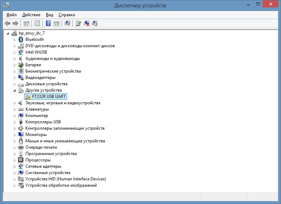Expand the Дисковые устройства category
The width and height of the screenshot is (281, 204).
coord(14,84)
